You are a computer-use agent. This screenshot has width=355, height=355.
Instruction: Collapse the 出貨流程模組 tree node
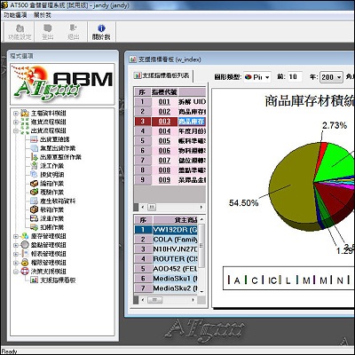point(16,130)
